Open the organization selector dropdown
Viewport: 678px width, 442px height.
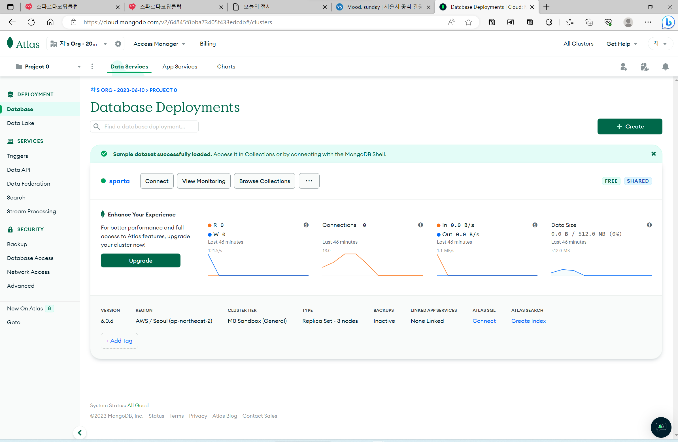click(x=79, y=44)
